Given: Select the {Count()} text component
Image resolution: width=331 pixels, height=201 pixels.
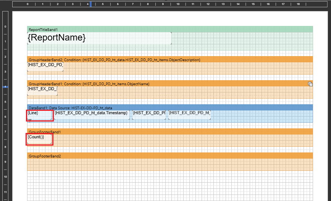Looking at the screenshot, I should coord(39,139).
